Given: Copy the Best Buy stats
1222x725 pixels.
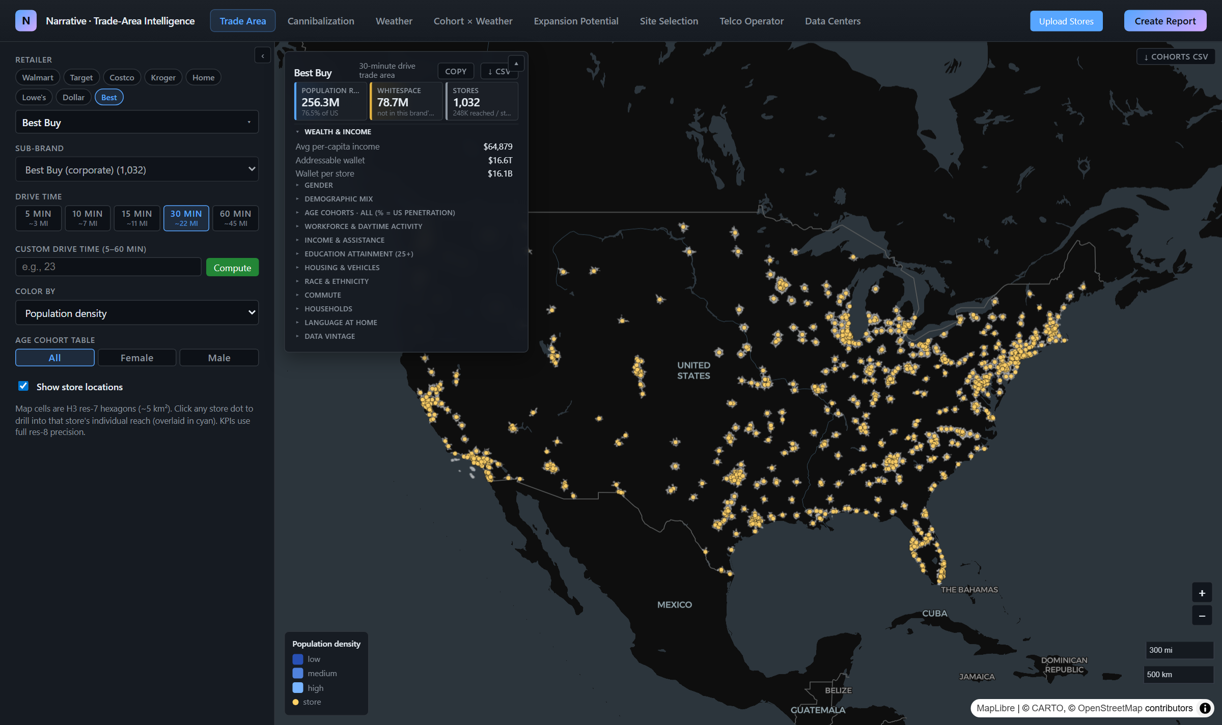Looking at the screenshot, I should click(456, 71).
